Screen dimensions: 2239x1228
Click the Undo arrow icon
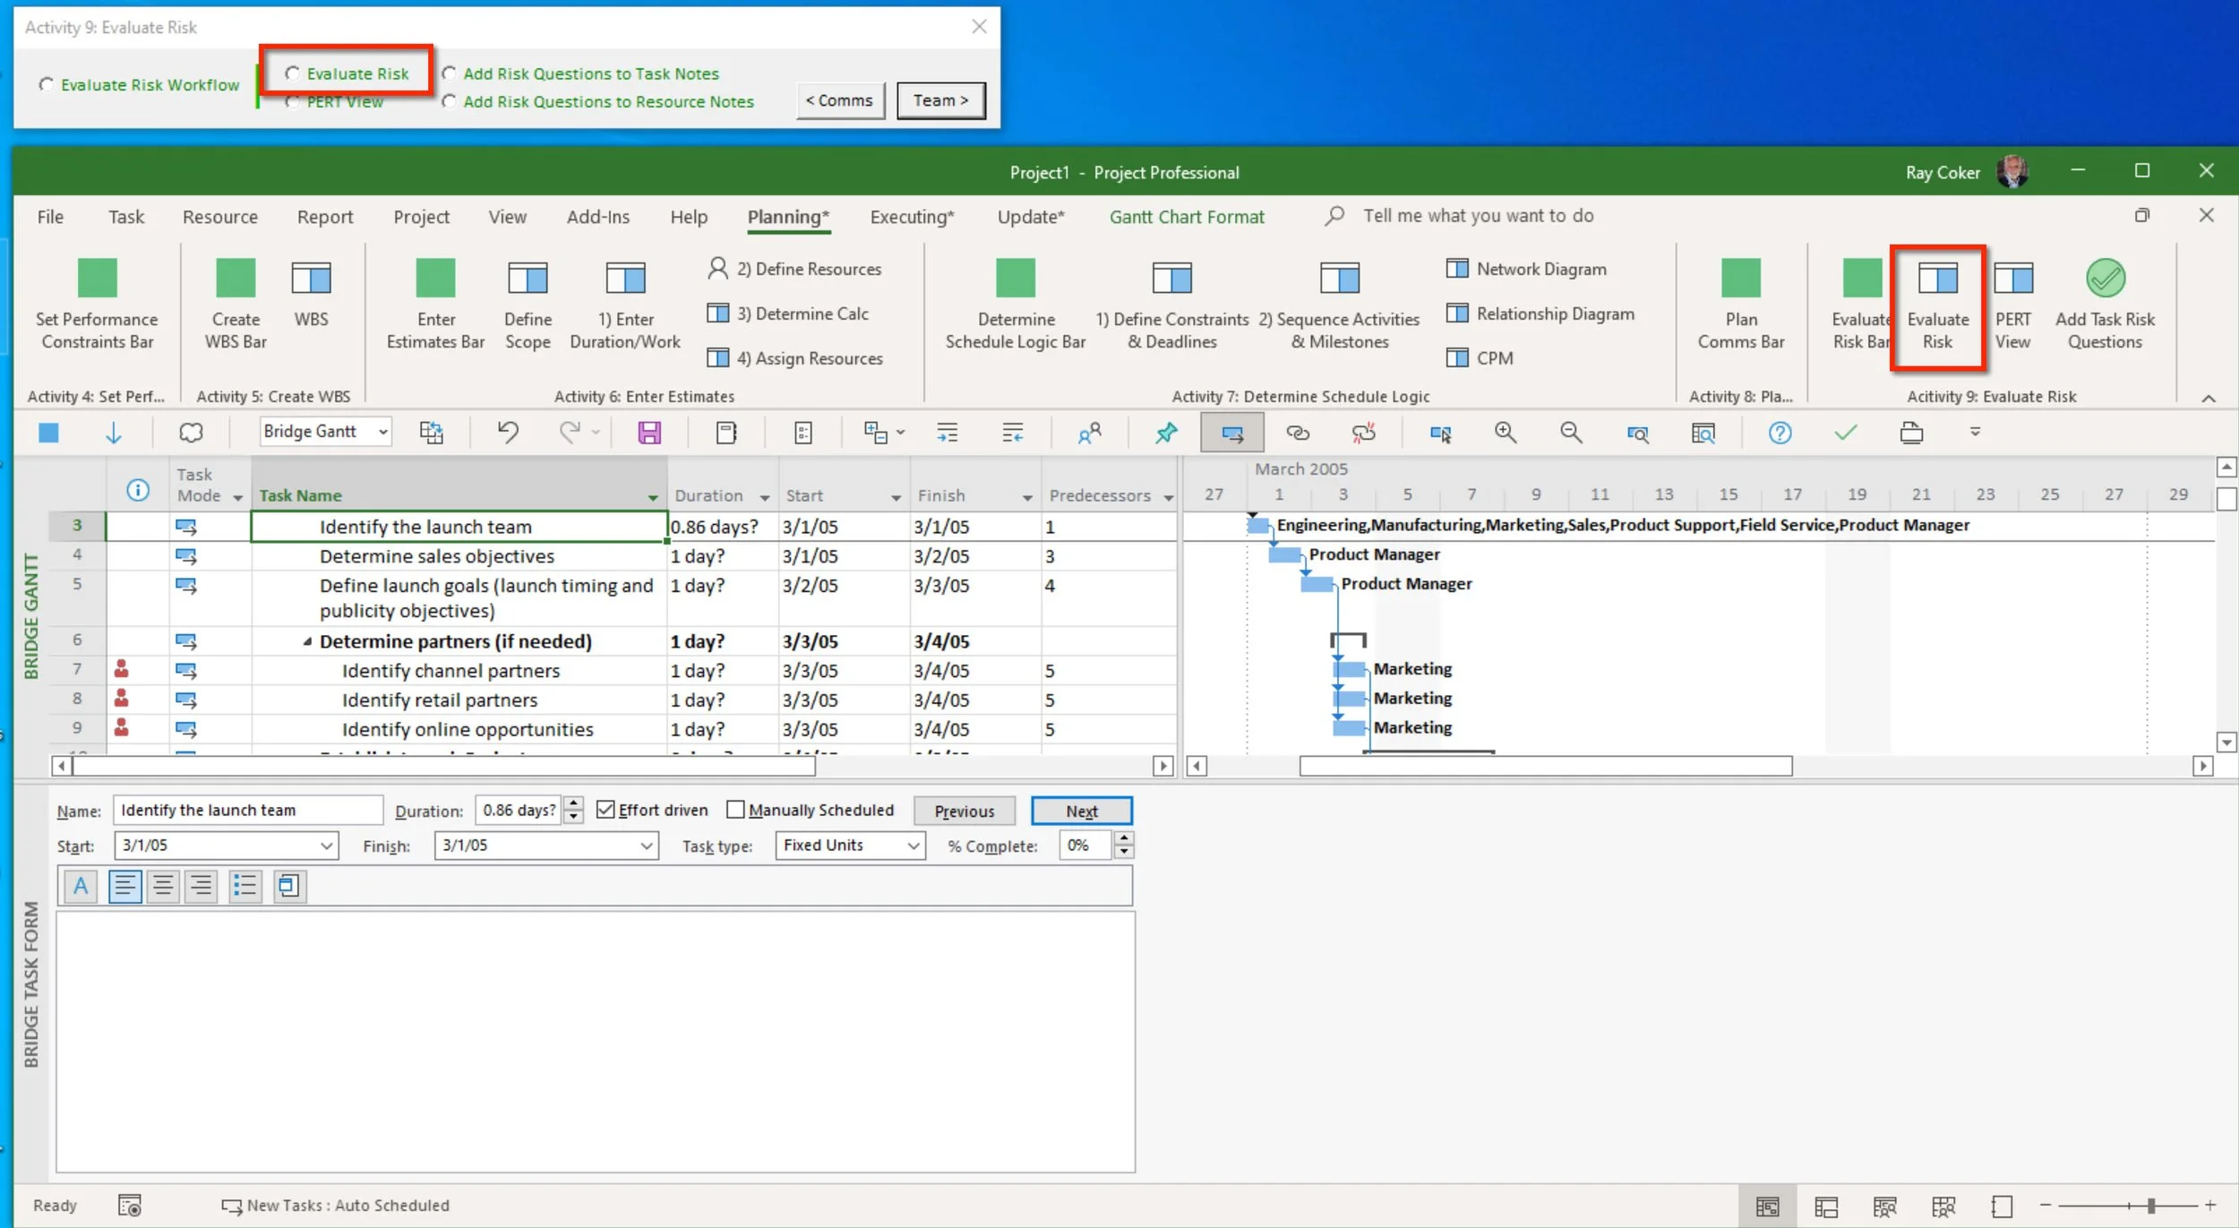pos(508,433)
